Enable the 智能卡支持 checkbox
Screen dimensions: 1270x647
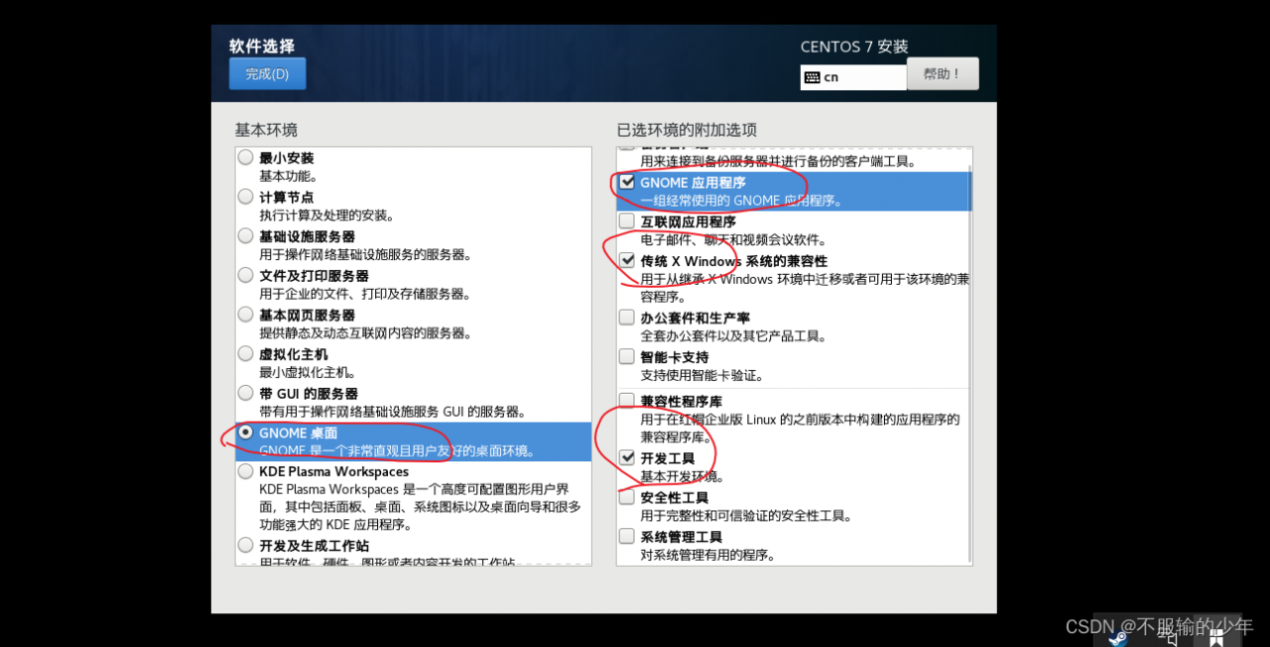pos(627,356)
